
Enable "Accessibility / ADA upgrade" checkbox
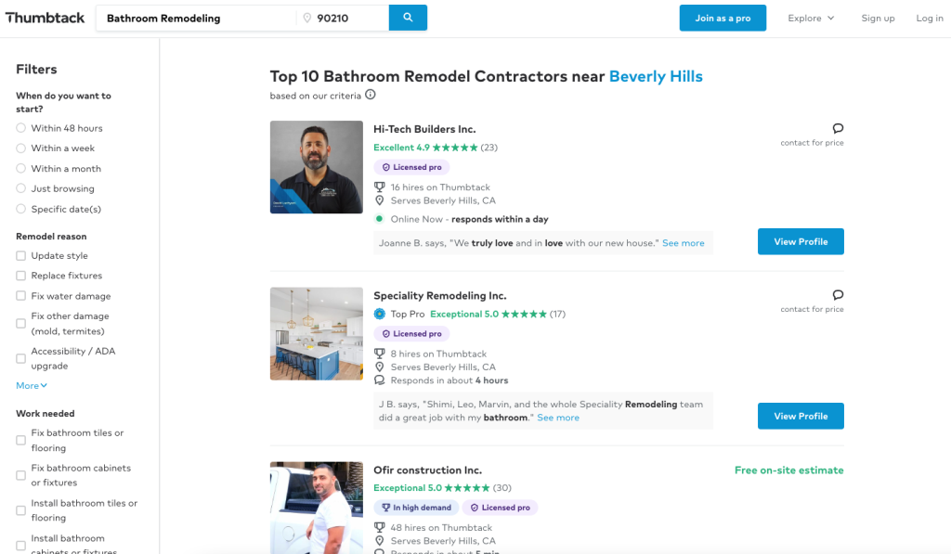click(x=20, y=359)
